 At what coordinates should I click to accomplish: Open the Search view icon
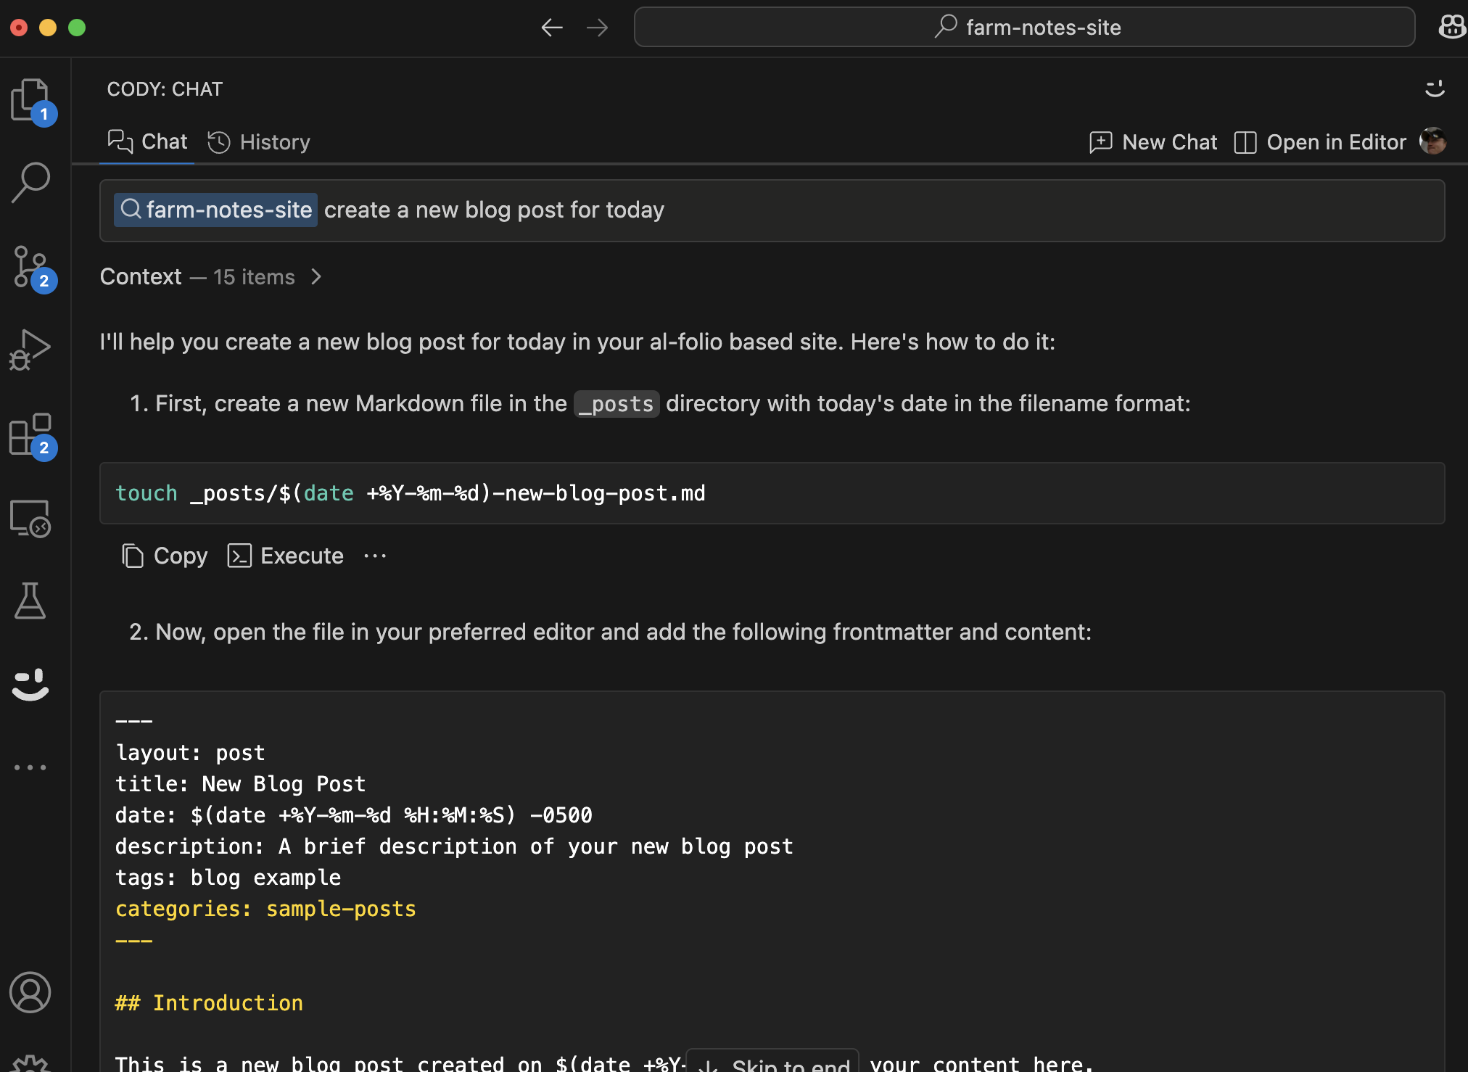click(30, 183)
